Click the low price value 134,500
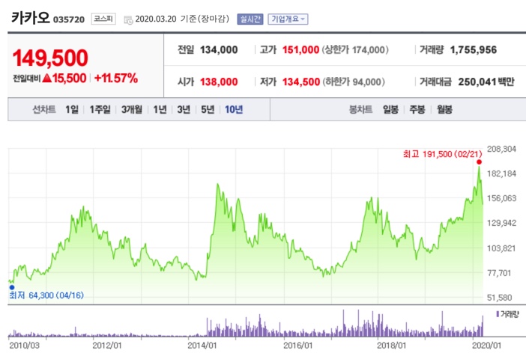The height and width of the screenshot is (359, 526). click(x=301, y=82)
